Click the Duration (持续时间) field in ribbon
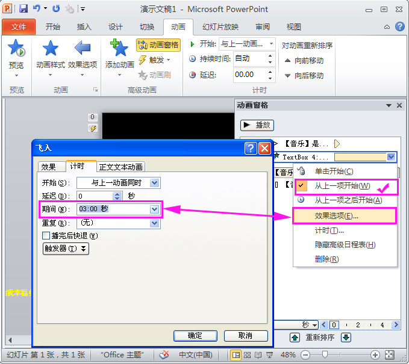409x364 pixels. [249, 58]
